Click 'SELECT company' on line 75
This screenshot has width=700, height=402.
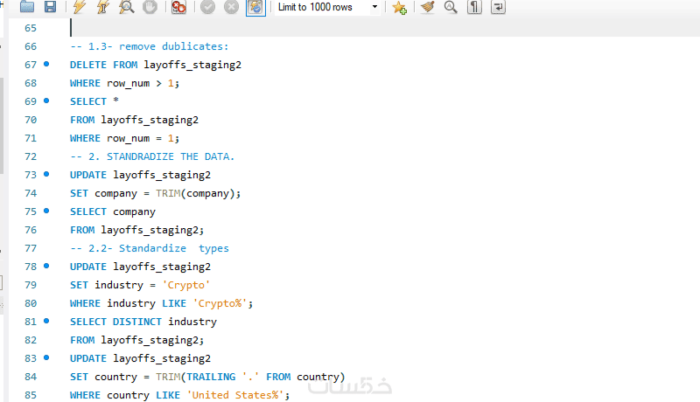[113, 211]
